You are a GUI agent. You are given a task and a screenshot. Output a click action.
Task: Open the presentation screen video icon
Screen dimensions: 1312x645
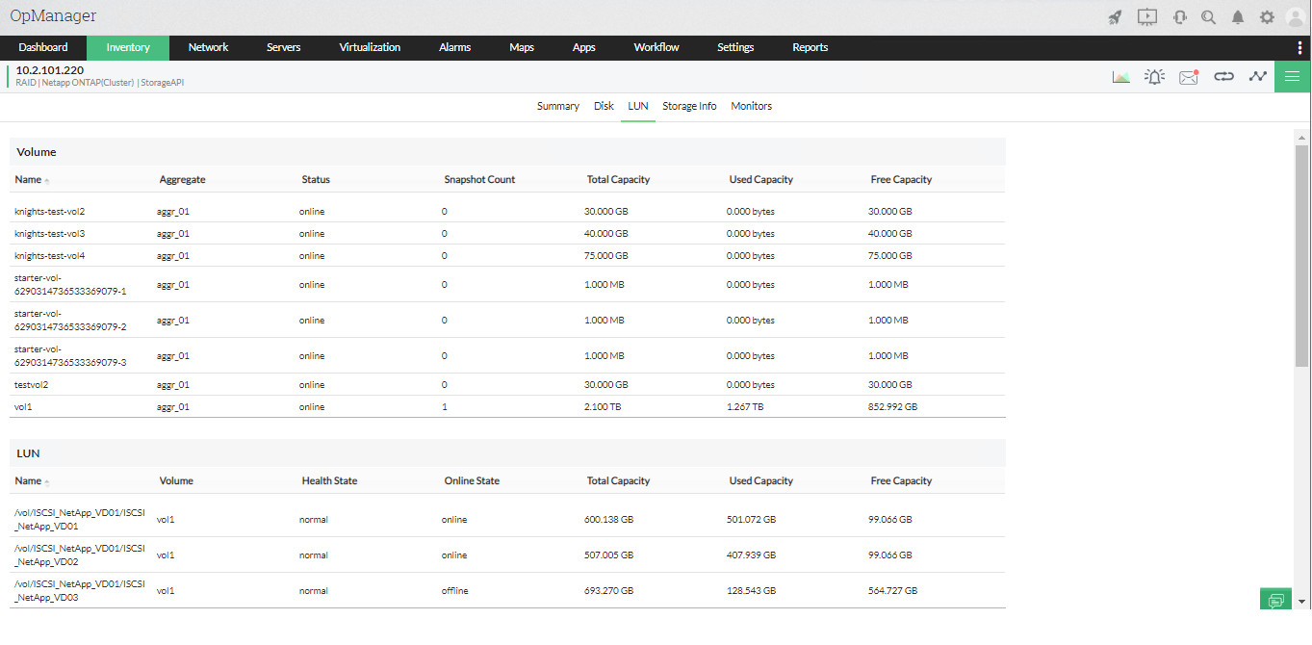pyautogui.click(x=1146, y=17)
